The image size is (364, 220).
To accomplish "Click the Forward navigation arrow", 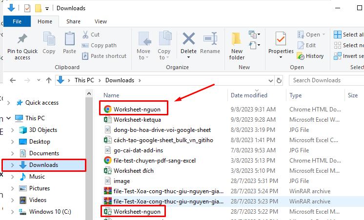I will coord(27,80).
